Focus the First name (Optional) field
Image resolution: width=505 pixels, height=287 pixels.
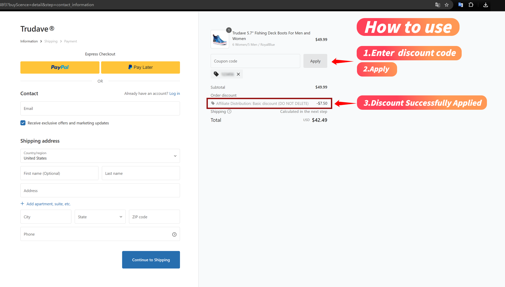[x=60, y=173]
